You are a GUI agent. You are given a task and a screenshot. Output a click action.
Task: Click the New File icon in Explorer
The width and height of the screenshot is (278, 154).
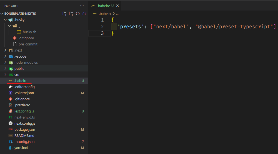(x=64, y=14)
